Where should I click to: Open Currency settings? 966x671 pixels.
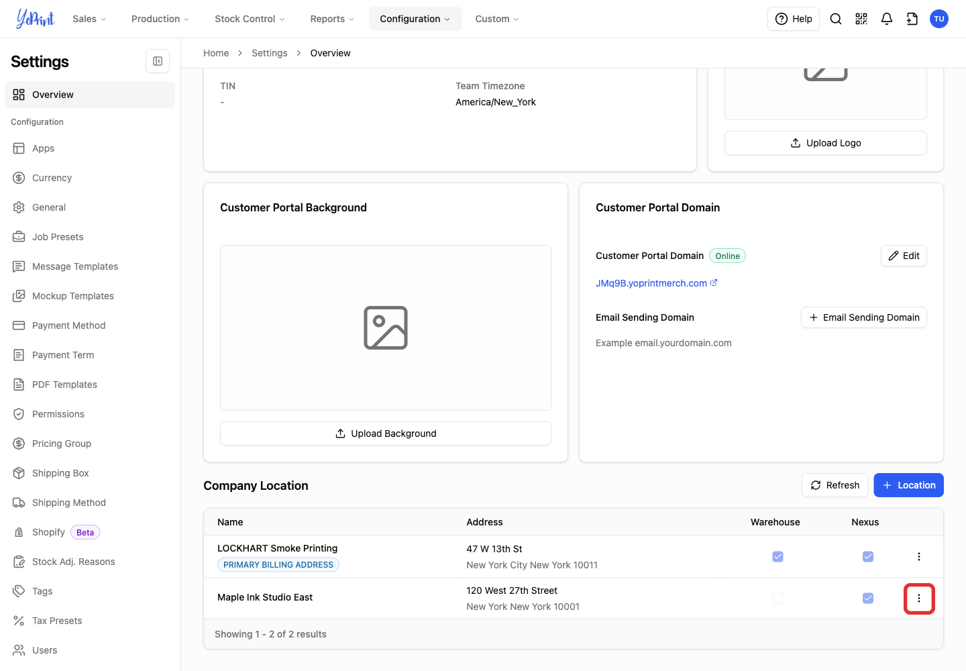point(90,178)
